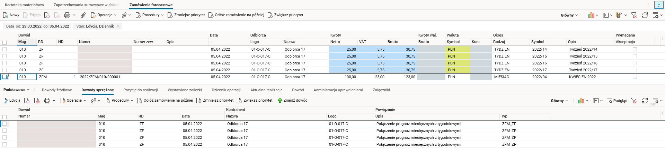Clear filters with the top funnel icon
This screenshot has width=665, height=154.
[634, 15]
